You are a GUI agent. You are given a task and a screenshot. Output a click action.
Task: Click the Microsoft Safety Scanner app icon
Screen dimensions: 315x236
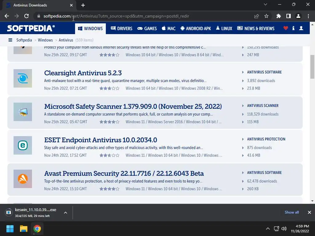(23, 112)
